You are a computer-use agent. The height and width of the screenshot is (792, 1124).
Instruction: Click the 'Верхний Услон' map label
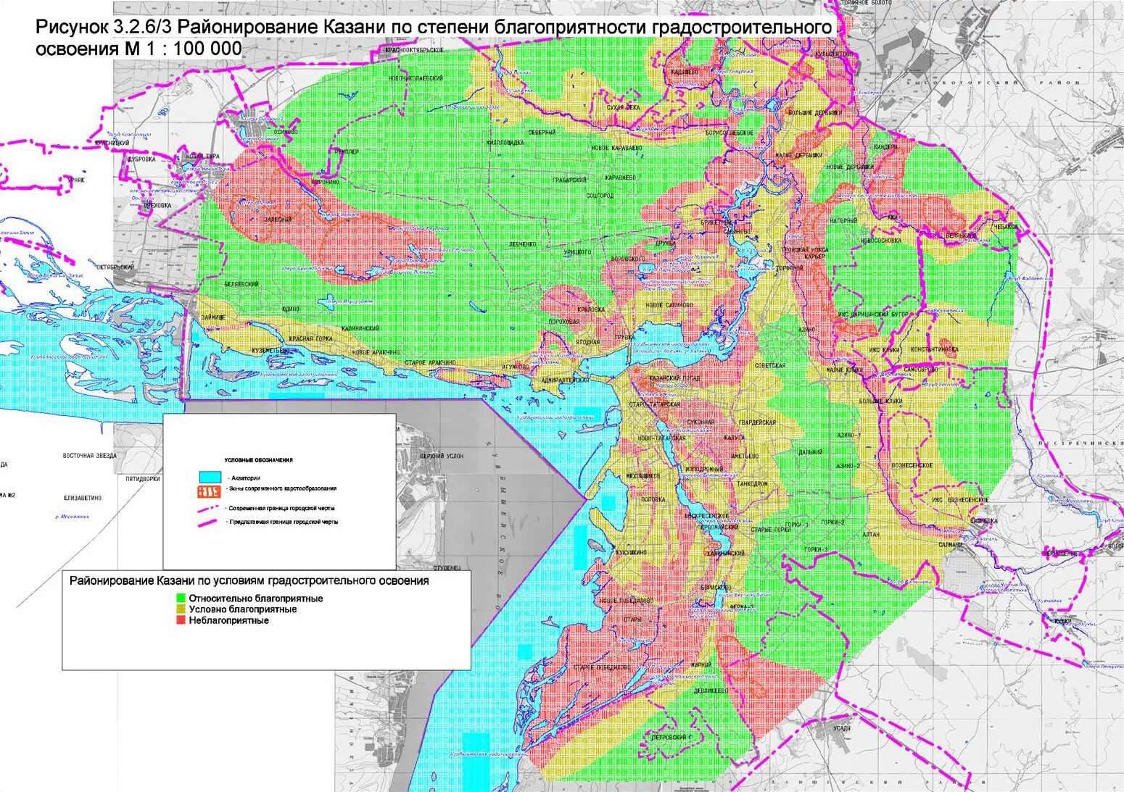pyautogui.click(x=442, y=457)
